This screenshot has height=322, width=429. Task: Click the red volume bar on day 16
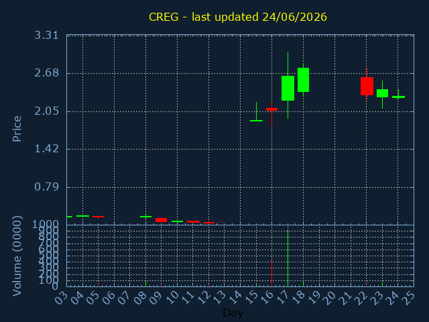tap(271, 273)
